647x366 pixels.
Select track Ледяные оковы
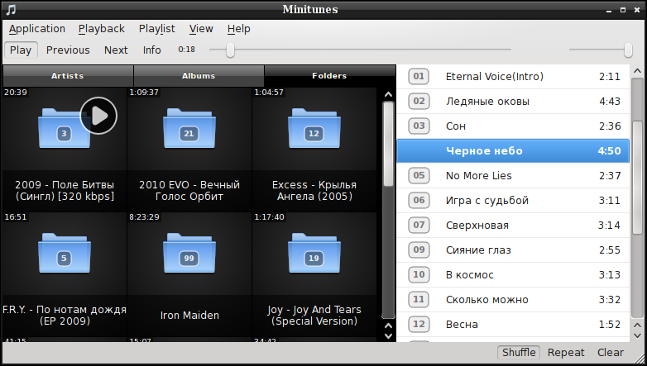click(513, 101)
